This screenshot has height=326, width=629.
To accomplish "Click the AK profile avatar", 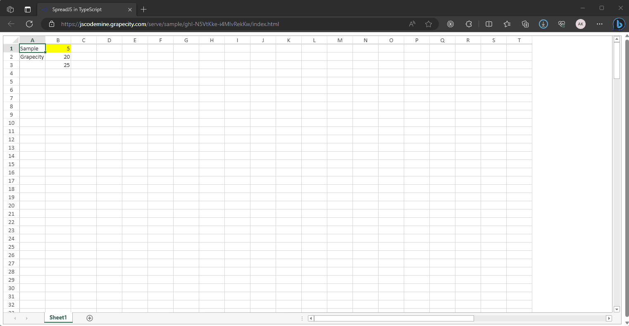I will [x=581, y=24].
